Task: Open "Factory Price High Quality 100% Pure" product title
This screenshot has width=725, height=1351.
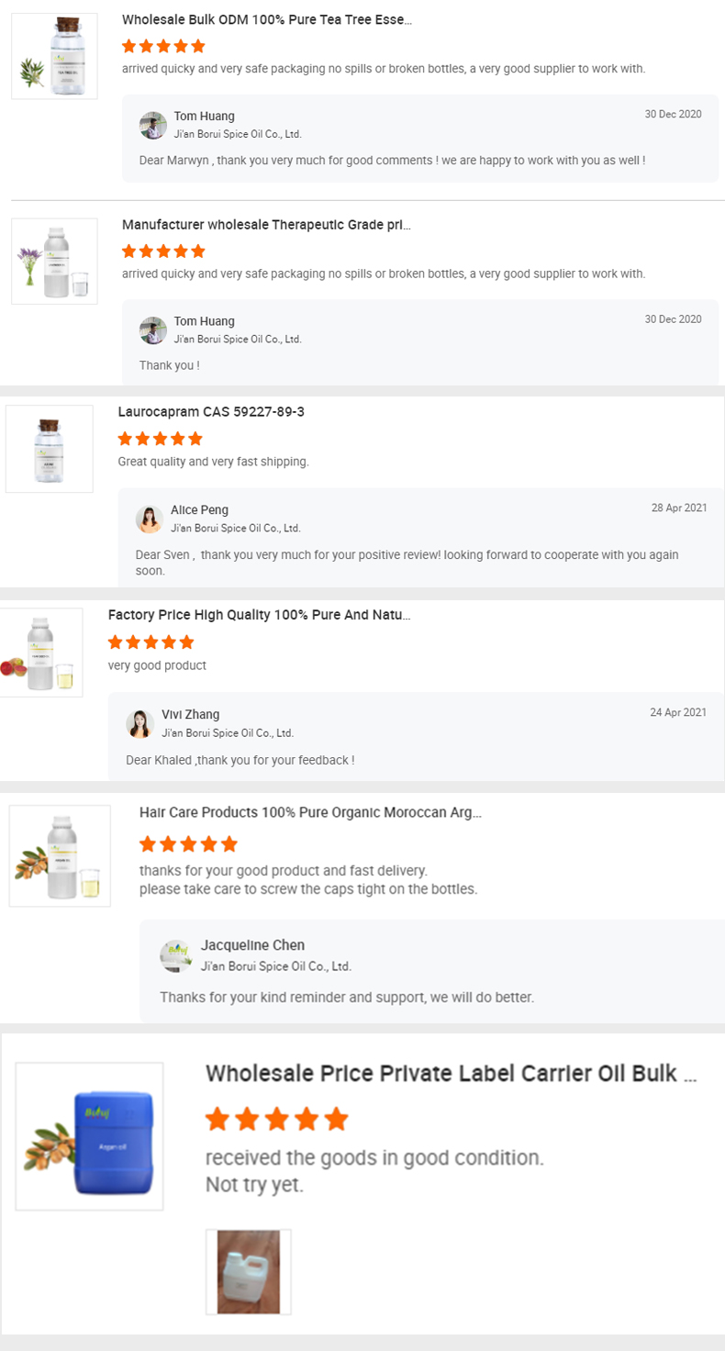Action: 259,615
